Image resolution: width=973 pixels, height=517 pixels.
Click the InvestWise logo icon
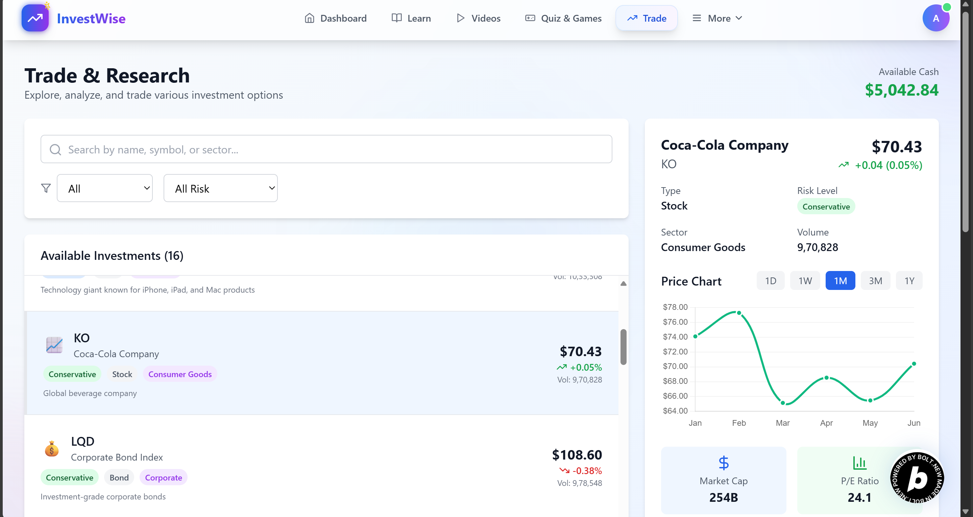coord(35,18)
